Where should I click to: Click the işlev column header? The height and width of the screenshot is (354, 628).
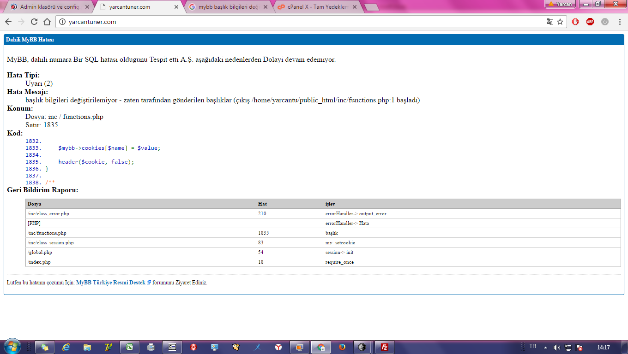click(472, 204)
